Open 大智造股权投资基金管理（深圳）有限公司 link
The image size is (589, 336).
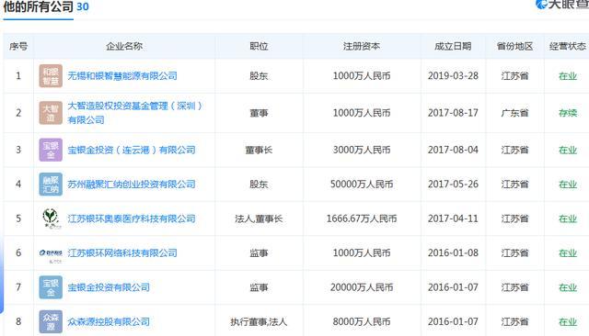(x=135, y=113)
